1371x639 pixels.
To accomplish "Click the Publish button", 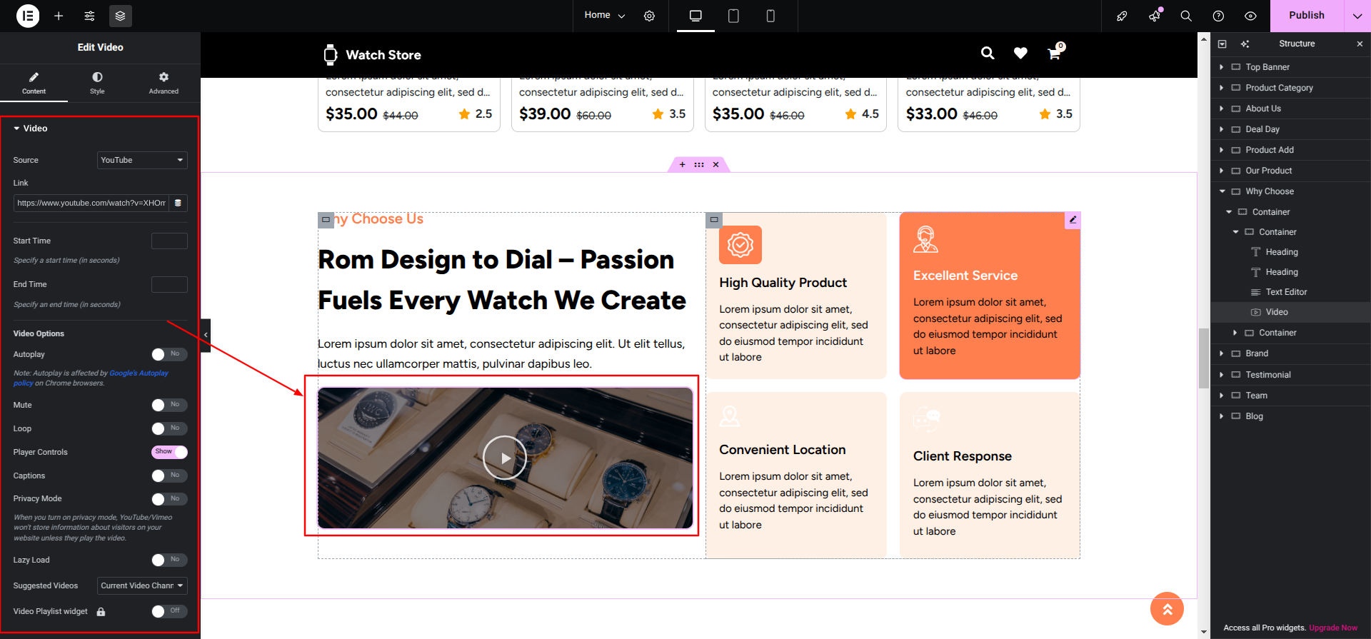I will click(x=1306, y=16).
